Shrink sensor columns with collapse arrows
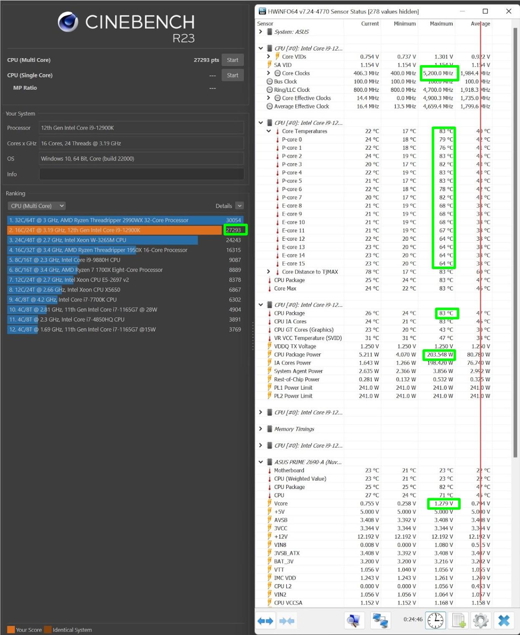The image size is (520, 635). point(287,620)
